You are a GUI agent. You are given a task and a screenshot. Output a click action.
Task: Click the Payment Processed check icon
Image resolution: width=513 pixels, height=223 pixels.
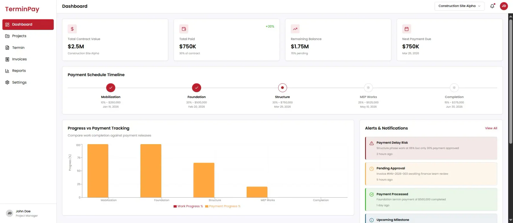coord(372,195)
